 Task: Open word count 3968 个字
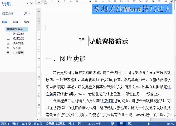point(95,124)
